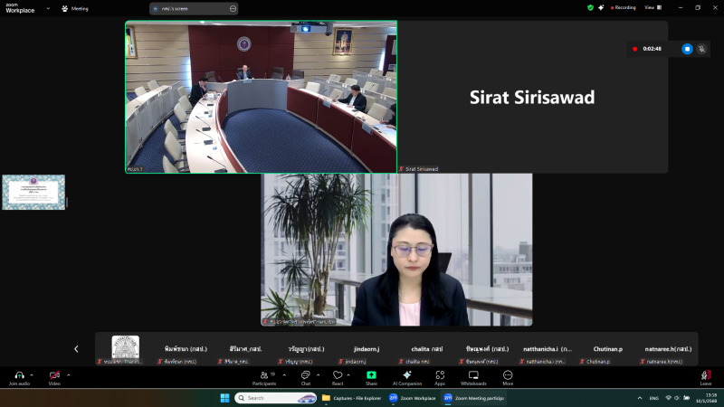Click the green Share screen icon
724x407 pixels.
click(371, 375)
